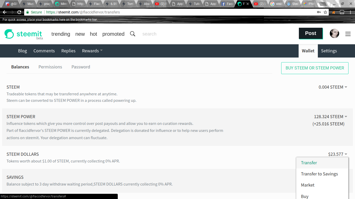Switch to the '@Gli' browser tab
Screen dimensions: 355x199
11,4
